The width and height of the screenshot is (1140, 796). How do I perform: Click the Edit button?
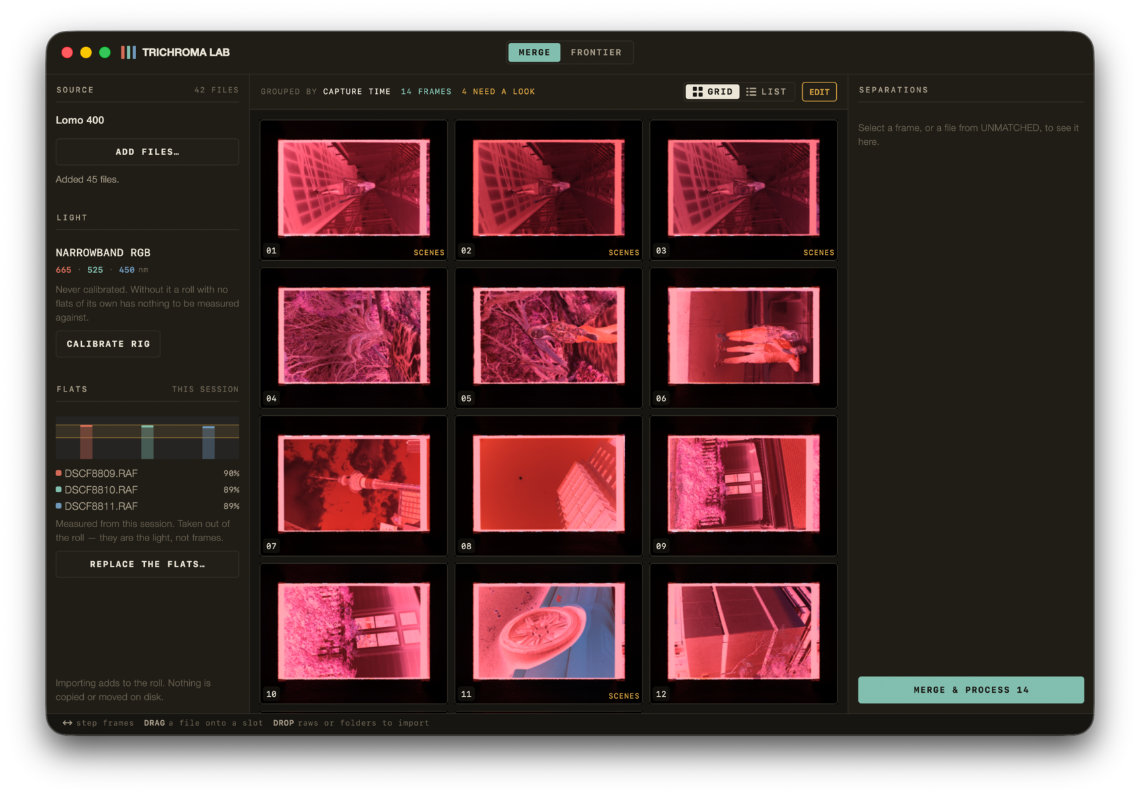point(819,92)
